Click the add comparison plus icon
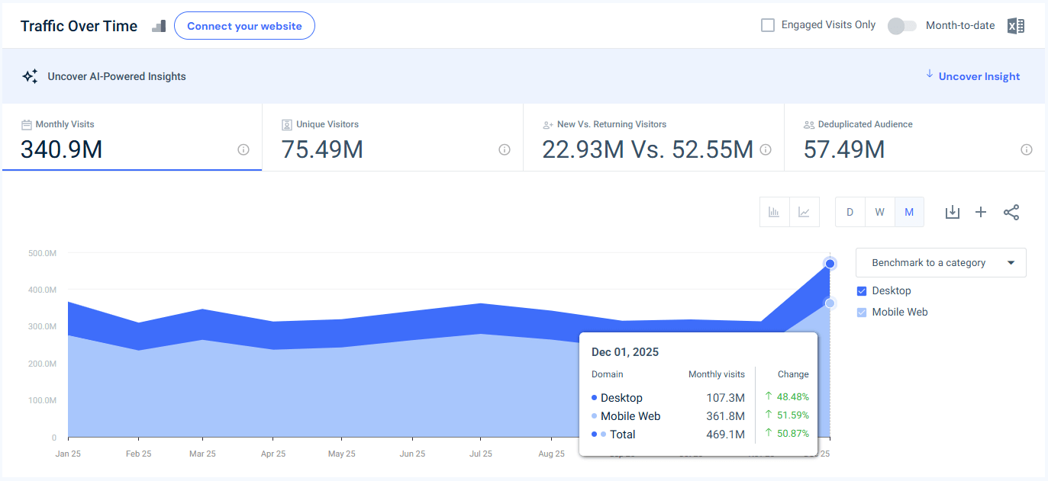 click(981, 212)
